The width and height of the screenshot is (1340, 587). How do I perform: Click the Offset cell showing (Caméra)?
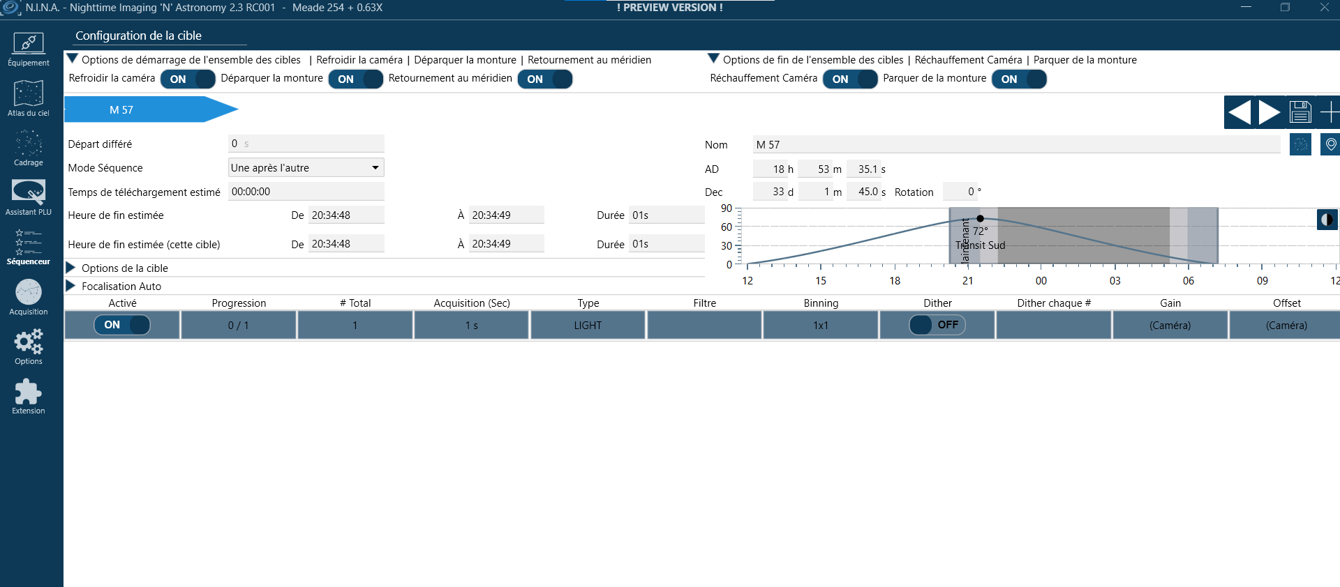tap(1286, 325)
